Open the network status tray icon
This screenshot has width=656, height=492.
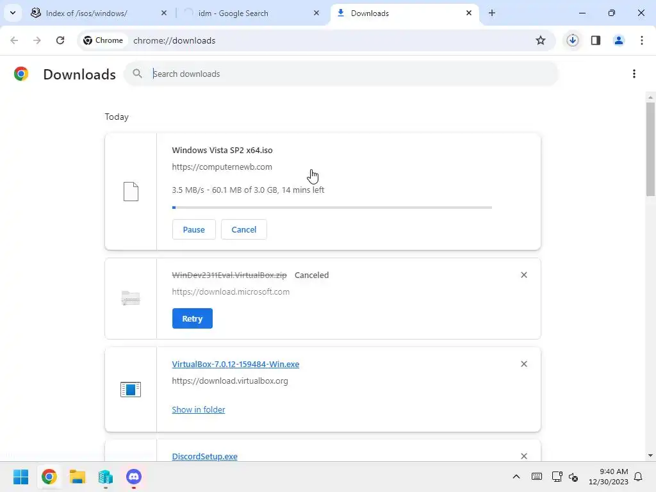(x=557, y=477)
